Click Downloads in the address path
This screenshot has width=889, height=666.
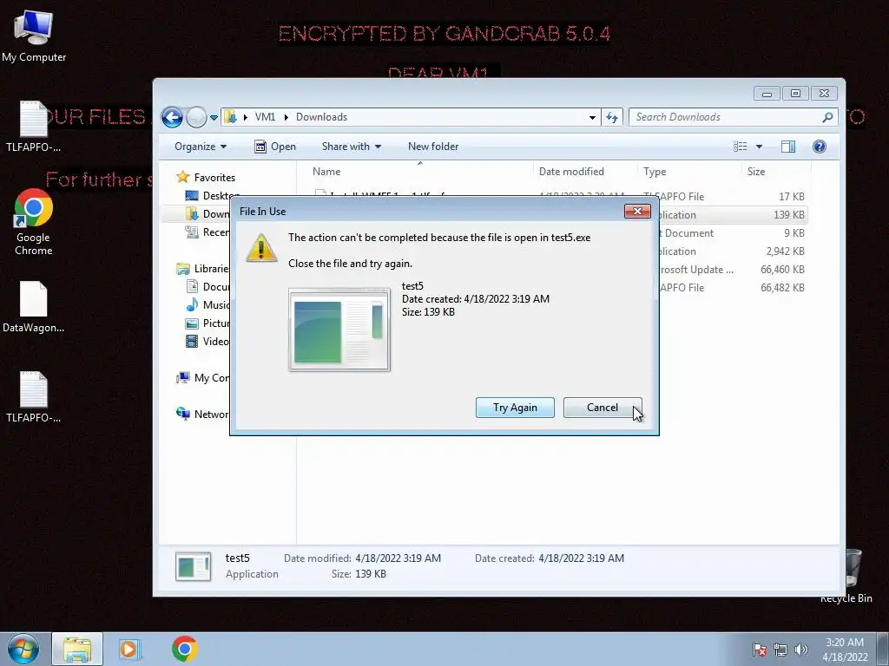tap(321, 117)
